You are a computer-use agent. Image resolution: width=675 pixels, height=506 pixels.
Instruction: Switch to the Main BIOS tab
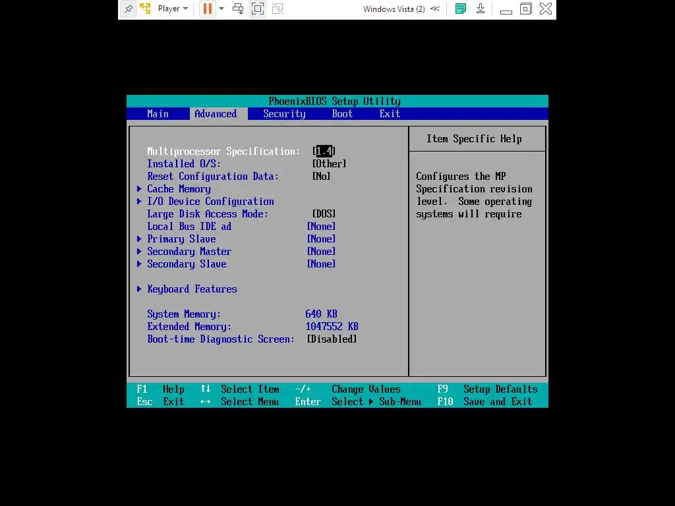pyautogui.click(x=158, y=113)
